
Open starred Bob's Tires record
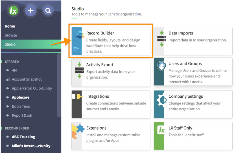(x=21, y=106)
